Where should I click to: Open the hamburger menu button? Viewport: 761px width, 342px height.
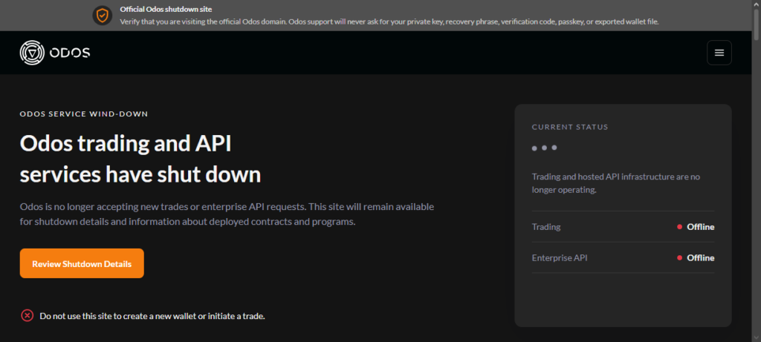pyautogui.click(x=719, y=53)
